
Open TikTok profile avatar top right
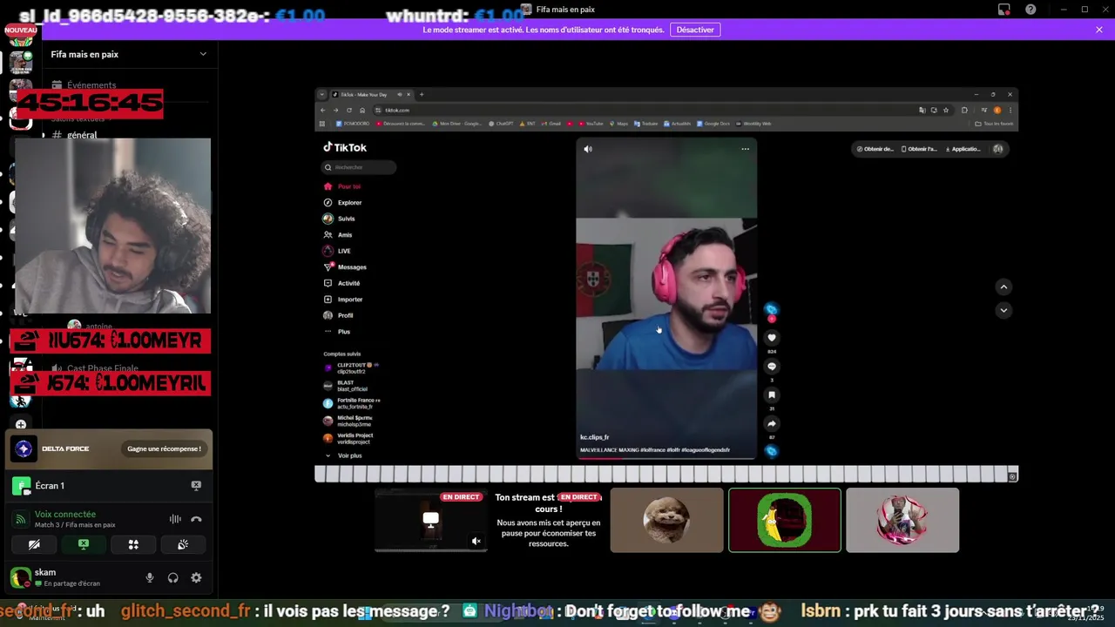[x=998, y=149]
